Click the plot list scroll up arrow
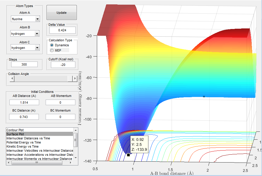This screenshot has width=262, height=176. pos(76,130)
